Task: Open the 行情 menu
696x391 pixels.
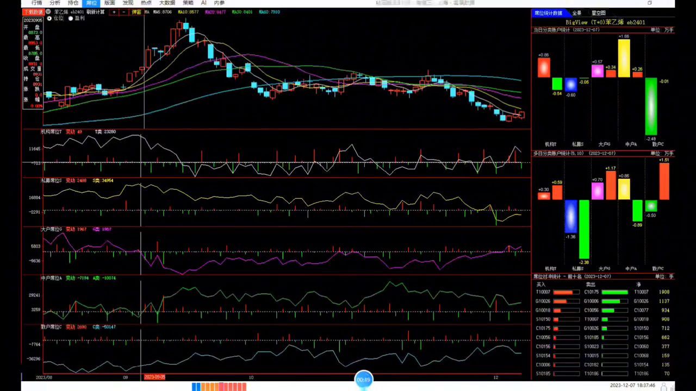Action: (x=36, y=3)
